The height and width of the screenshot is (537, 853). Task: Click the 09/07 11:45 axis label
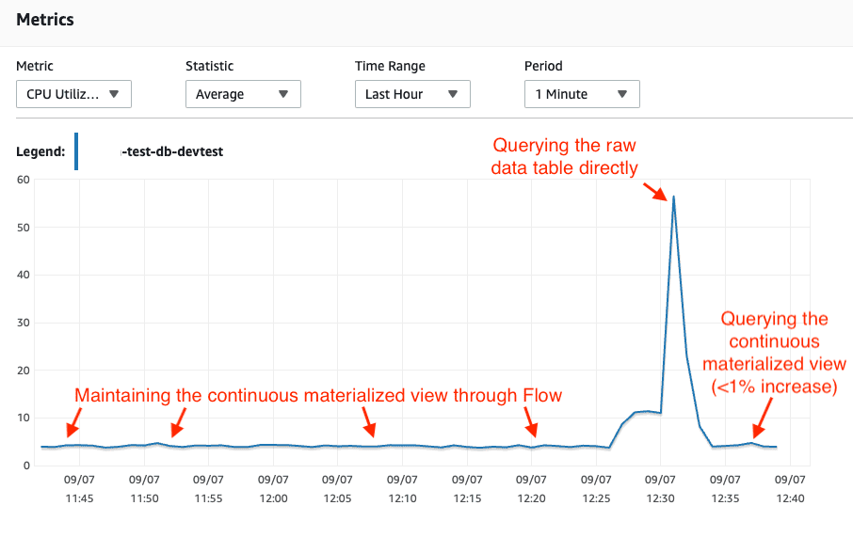[79, 489]
